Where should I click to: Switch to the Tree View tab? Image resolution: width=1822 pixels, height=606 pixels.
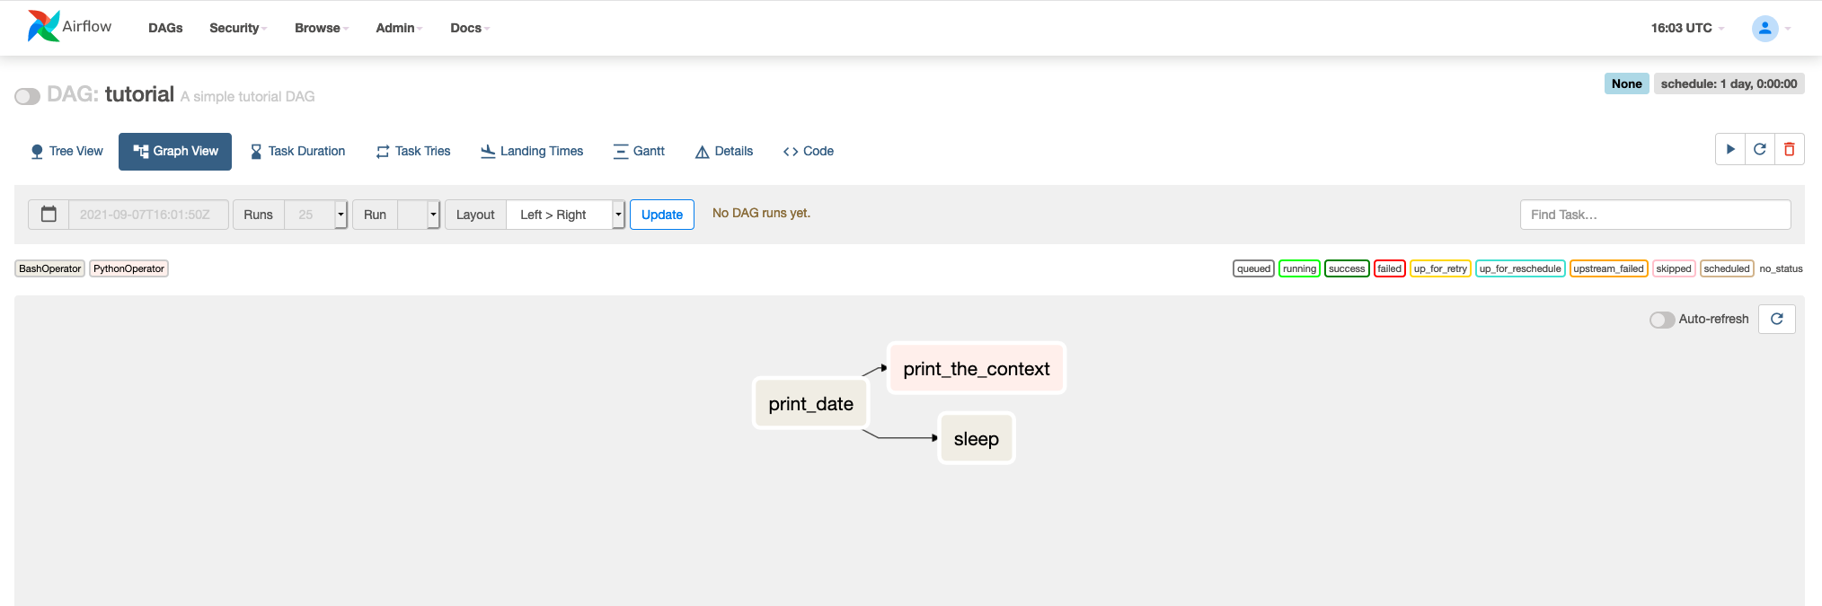66,151
